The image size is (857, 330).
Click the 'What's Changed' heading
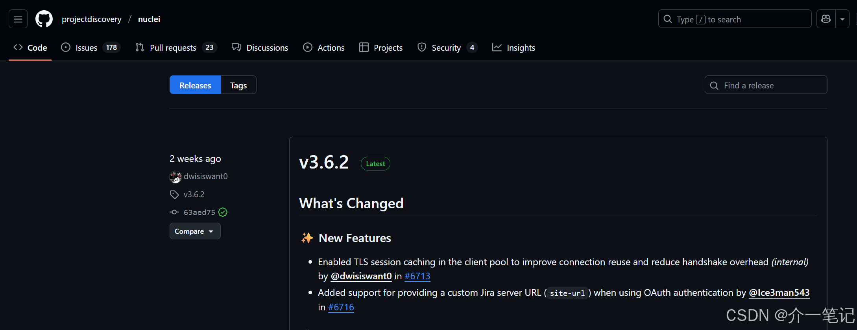point(351,203)
